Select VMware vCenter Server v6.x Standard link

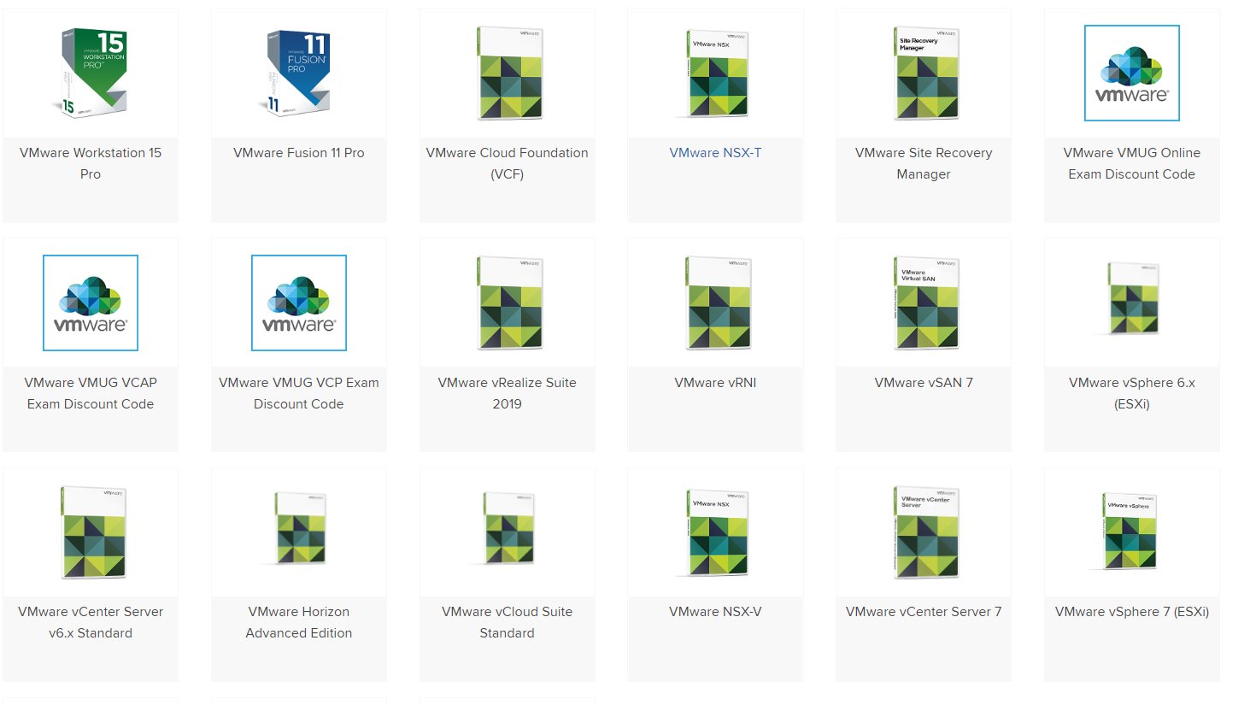[90, 622]
